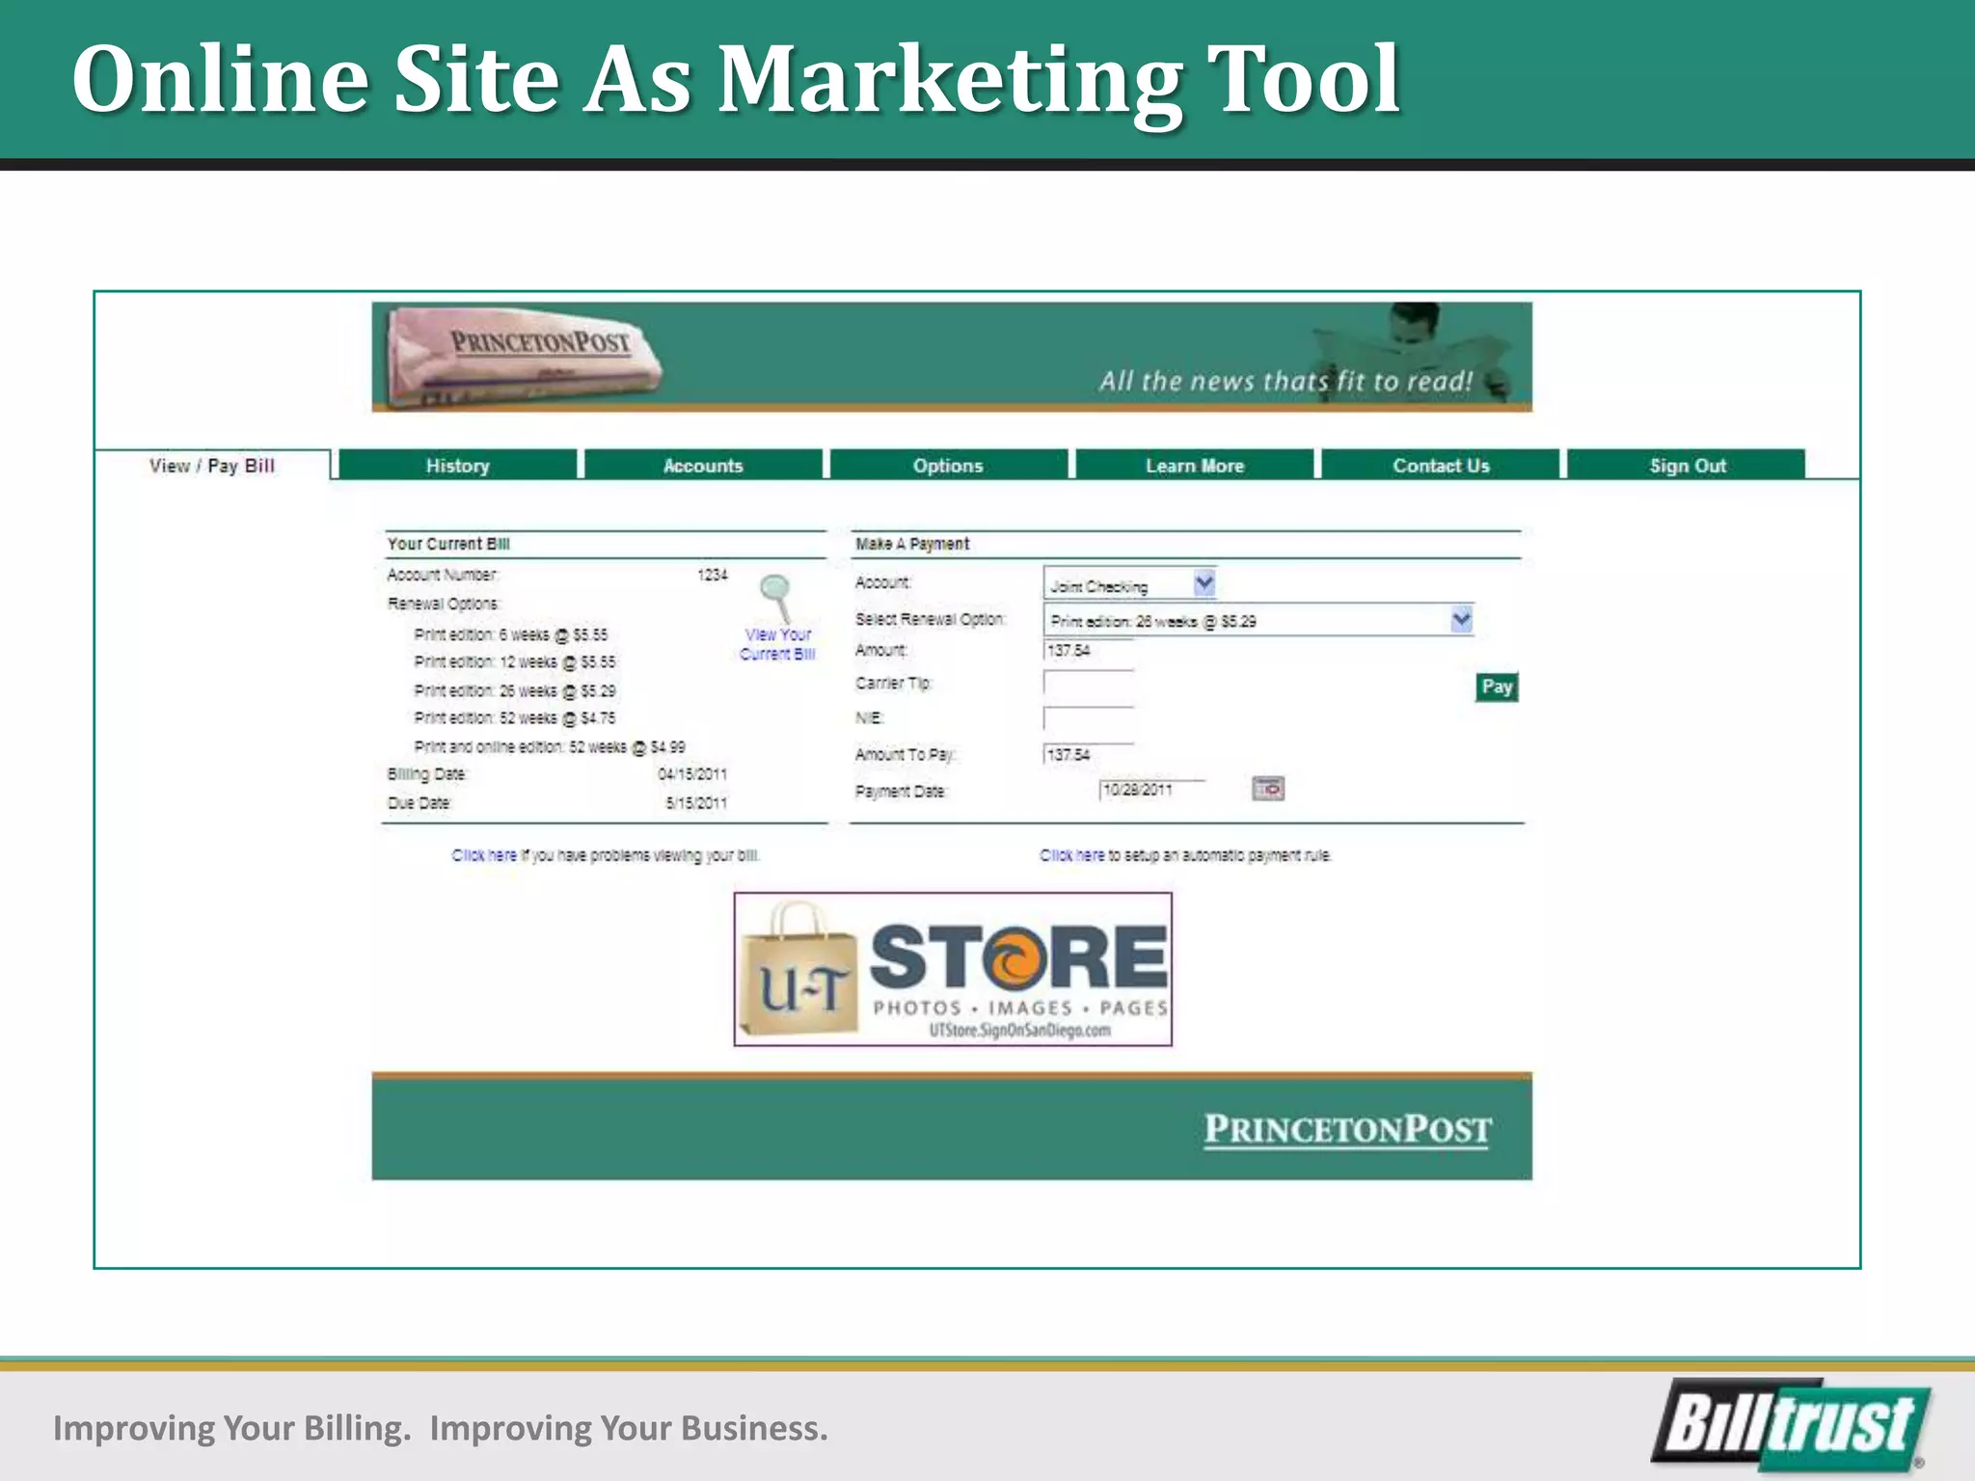Click Print and online edition: 52 weeks
Screen dimensions: 1975x1481
tap(550, 747)
